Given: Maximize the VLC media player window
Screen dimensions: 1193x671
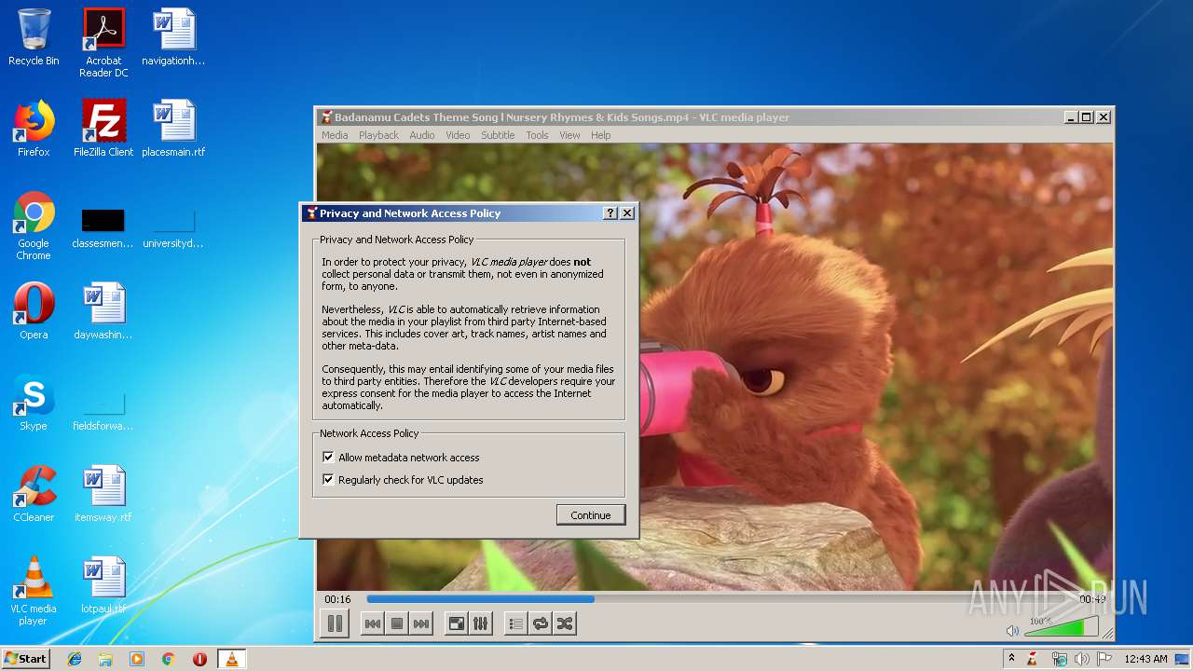Looking at the screenshot, I should pos(1087,117).
